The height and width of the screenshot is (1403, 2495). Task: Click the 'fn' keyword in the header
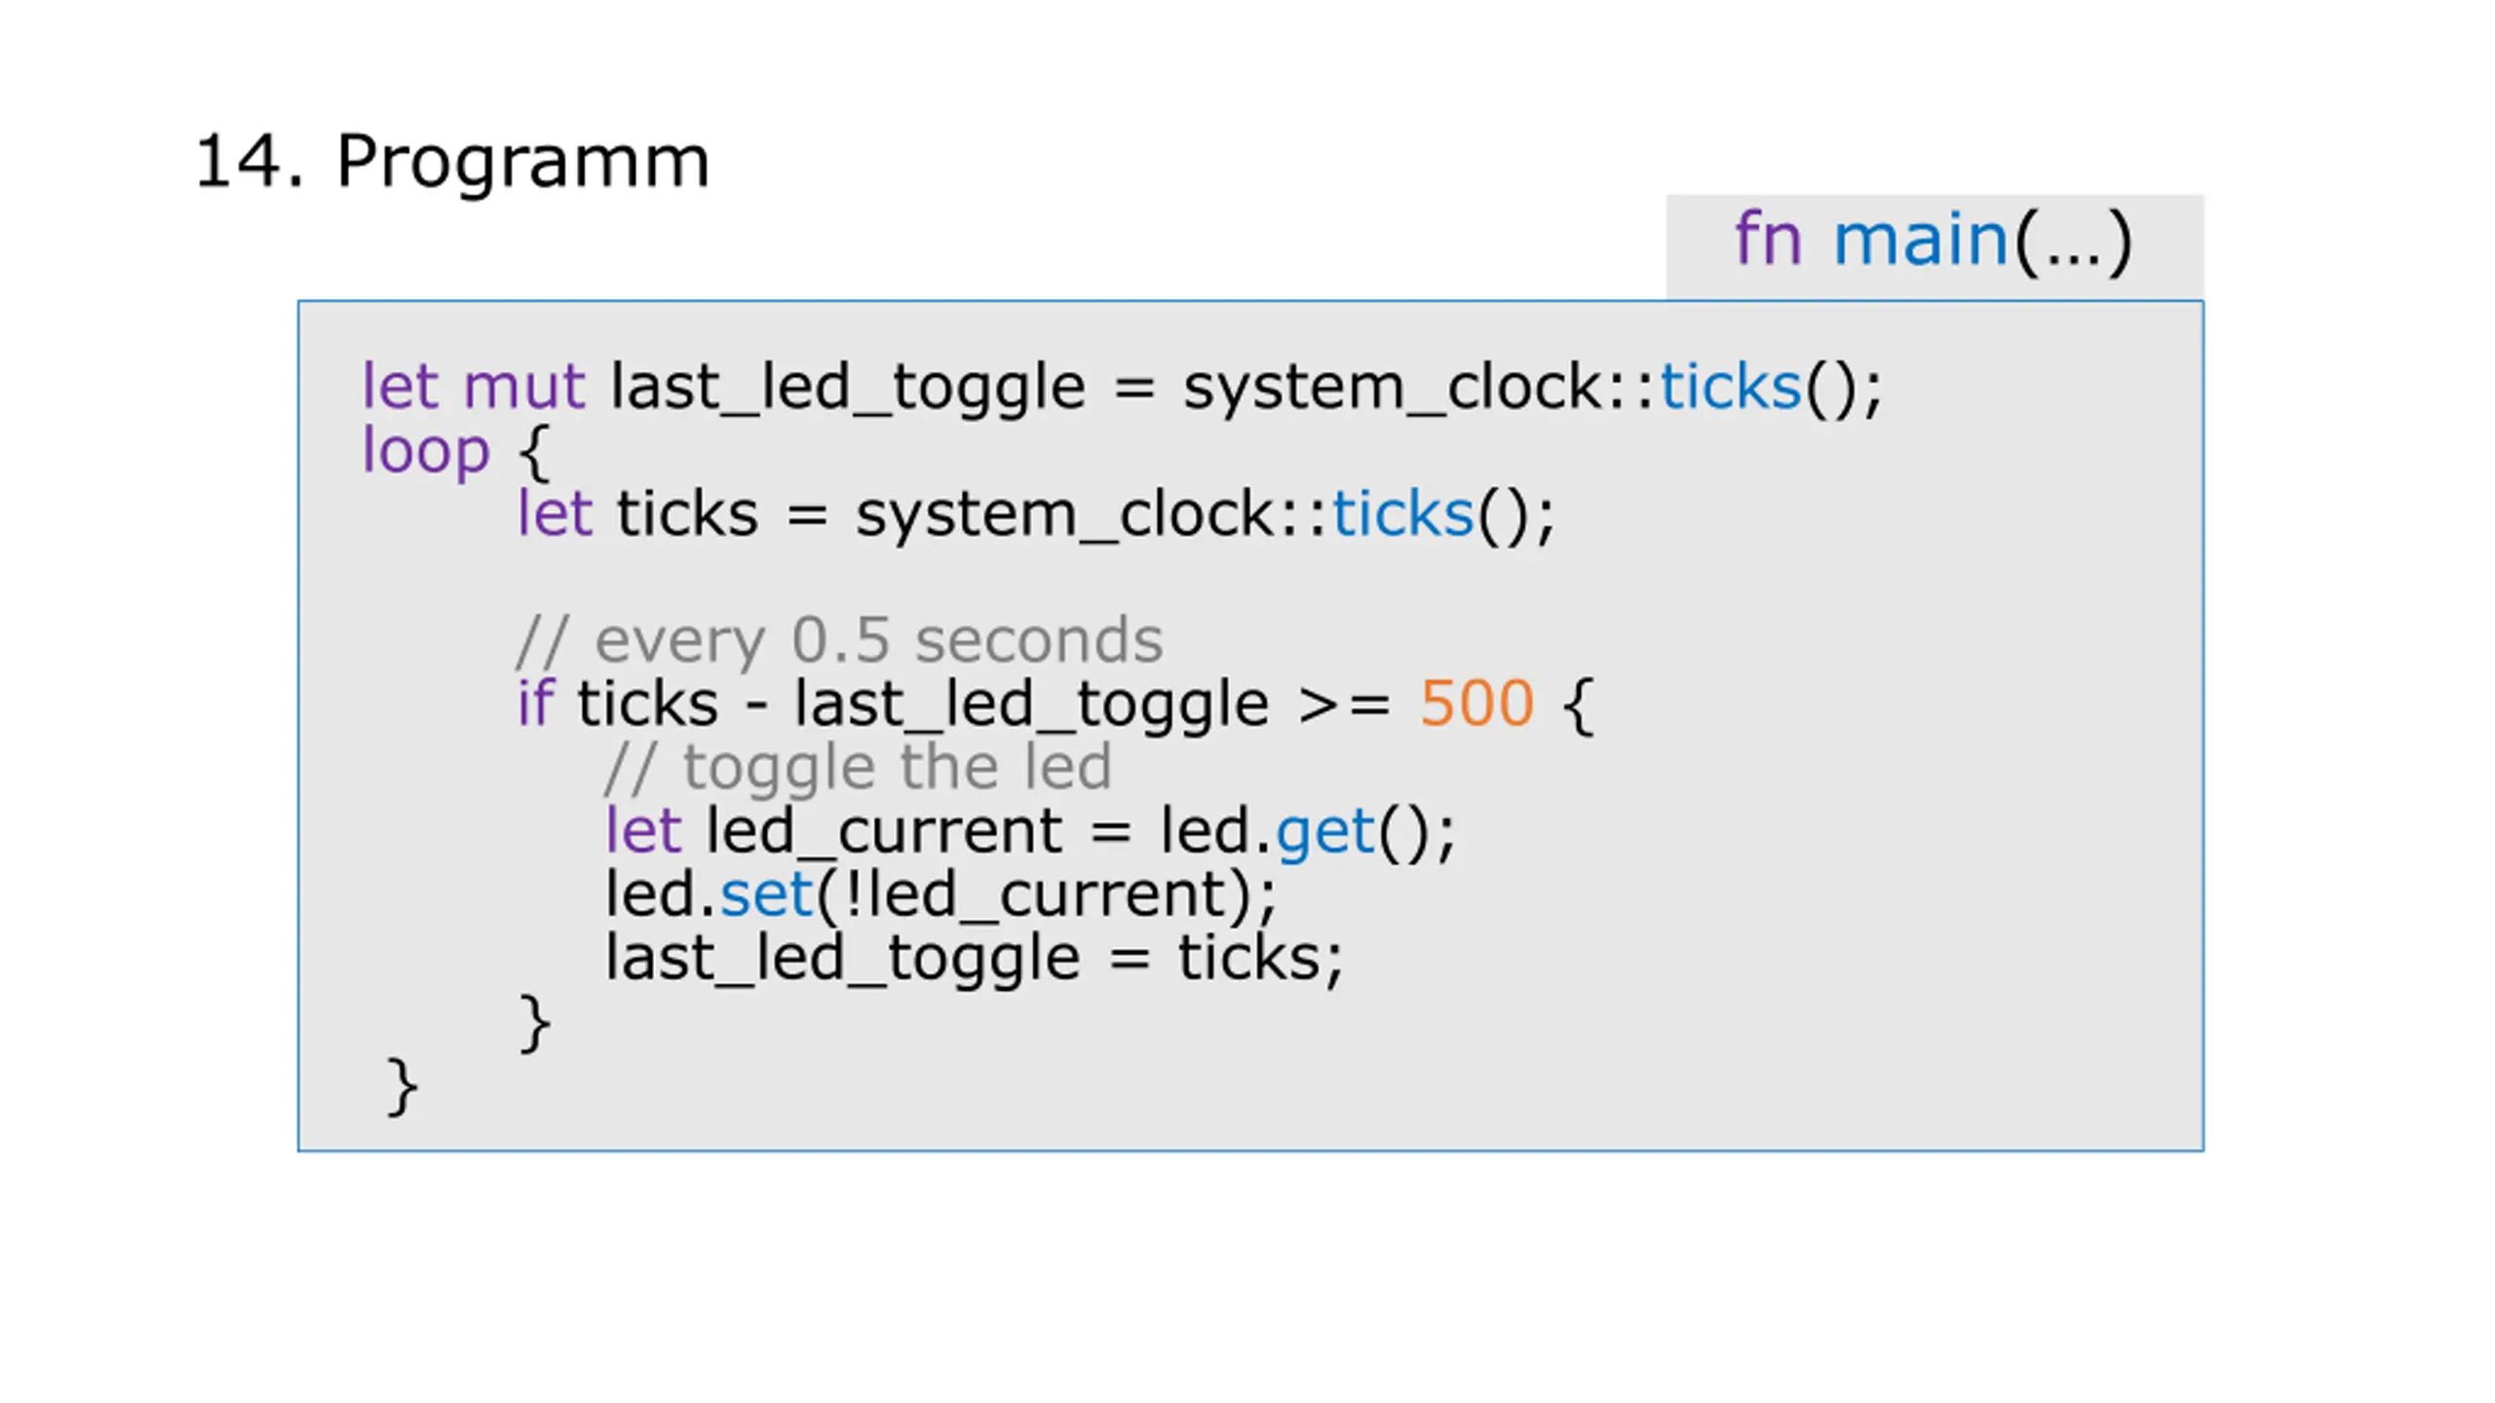click(1767, 239)
